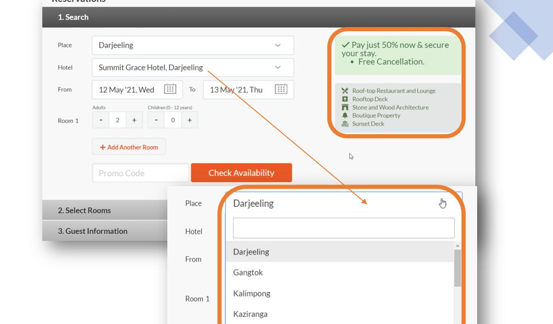The width and height of the screenshot is (553, 324).
Task: Click the From date field 12 May '21
Action: tap(137, 90)
